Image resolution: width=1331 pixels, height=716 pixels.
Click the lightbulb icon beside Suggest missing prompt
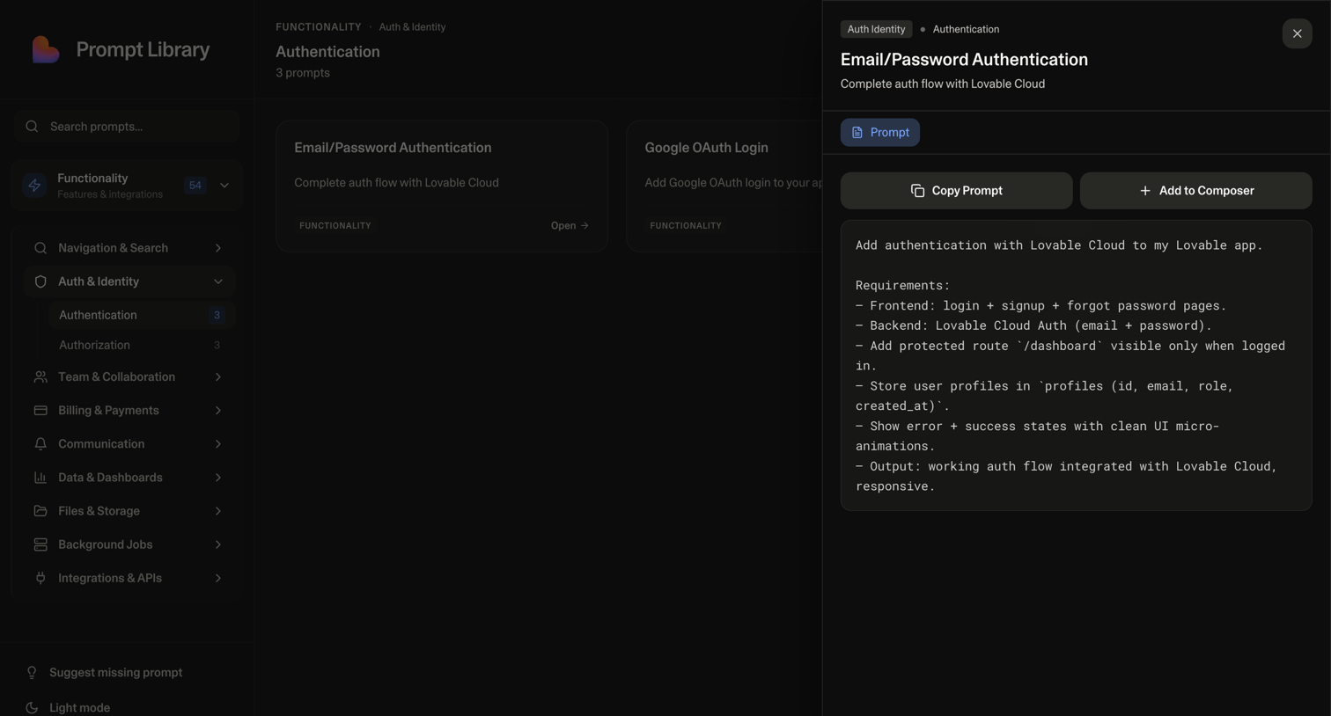[x=32, y=673]
